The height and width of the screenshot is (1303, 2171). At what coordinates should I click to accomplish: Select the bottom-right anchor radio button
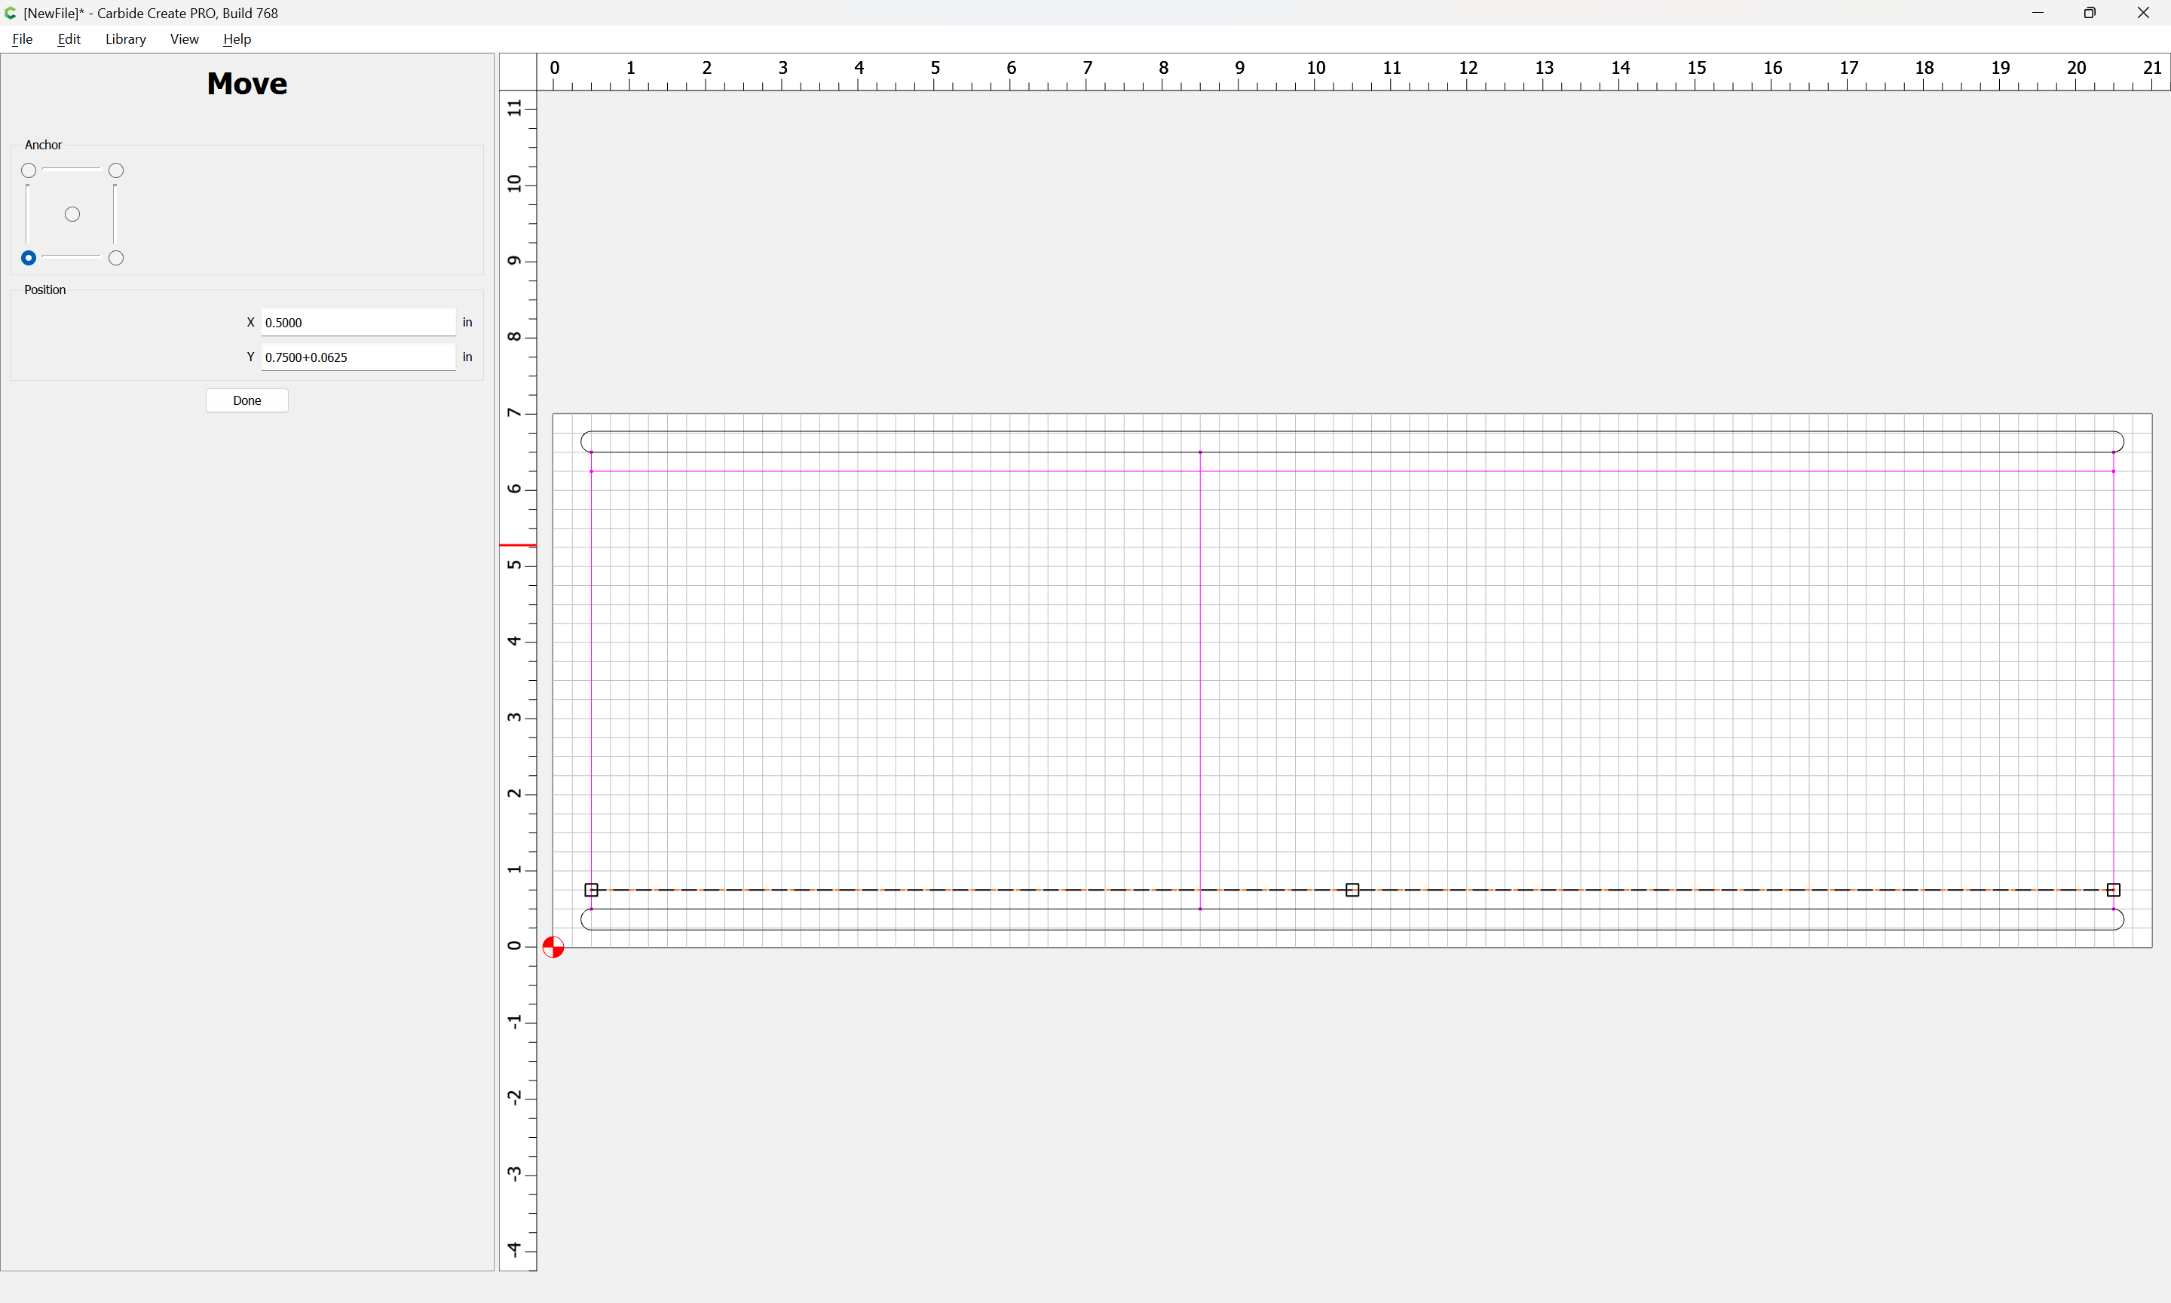coord(116,258)
